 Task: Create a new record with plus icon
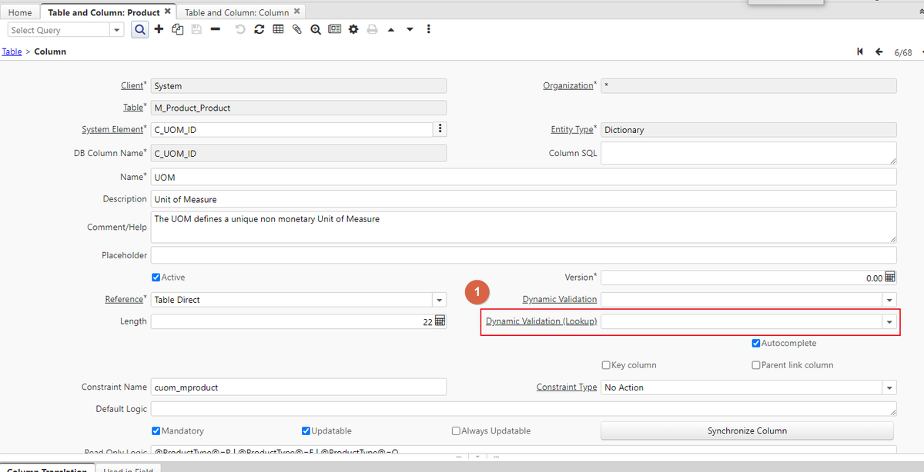click(x=159, y=30)
